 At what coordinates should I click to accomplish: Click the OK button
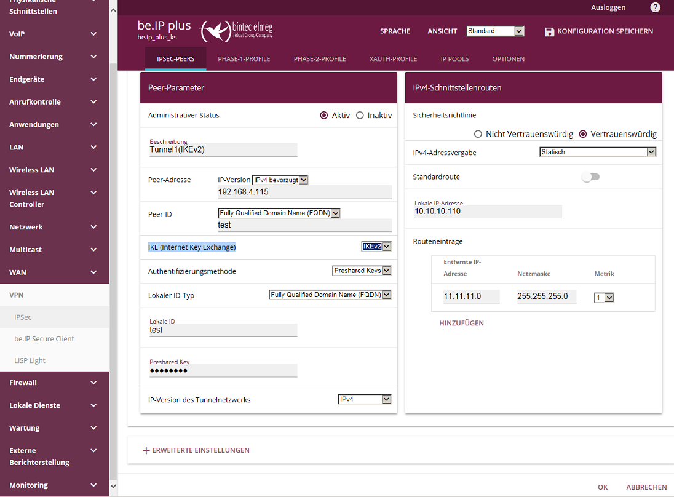coord(603,487)
